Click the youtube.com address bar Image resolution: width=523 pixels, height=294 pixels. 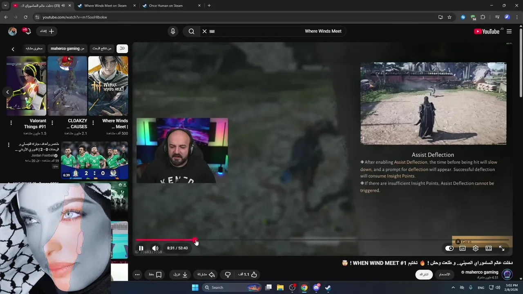point(237,17)
